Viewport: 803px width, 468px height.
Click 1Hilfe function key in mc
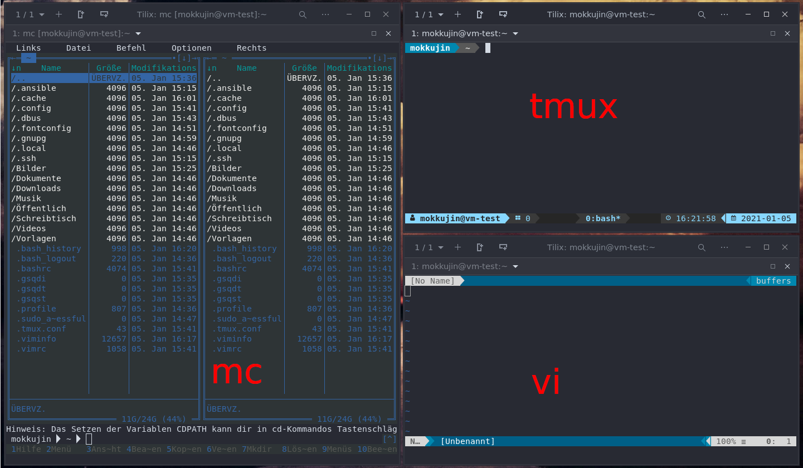pos(26,449)
